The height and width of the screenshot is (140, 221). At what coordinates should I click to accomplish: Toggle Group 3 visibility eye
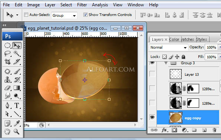click(152, 62)
